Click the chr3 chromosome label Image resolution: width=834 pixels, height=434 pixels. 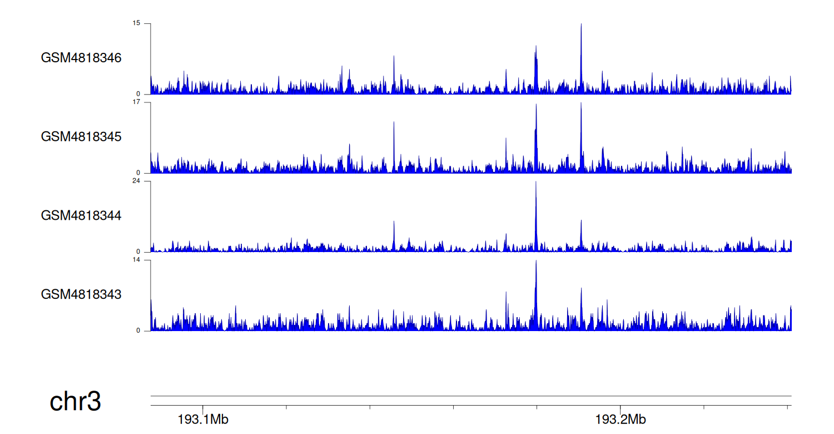tap(76, 402)
